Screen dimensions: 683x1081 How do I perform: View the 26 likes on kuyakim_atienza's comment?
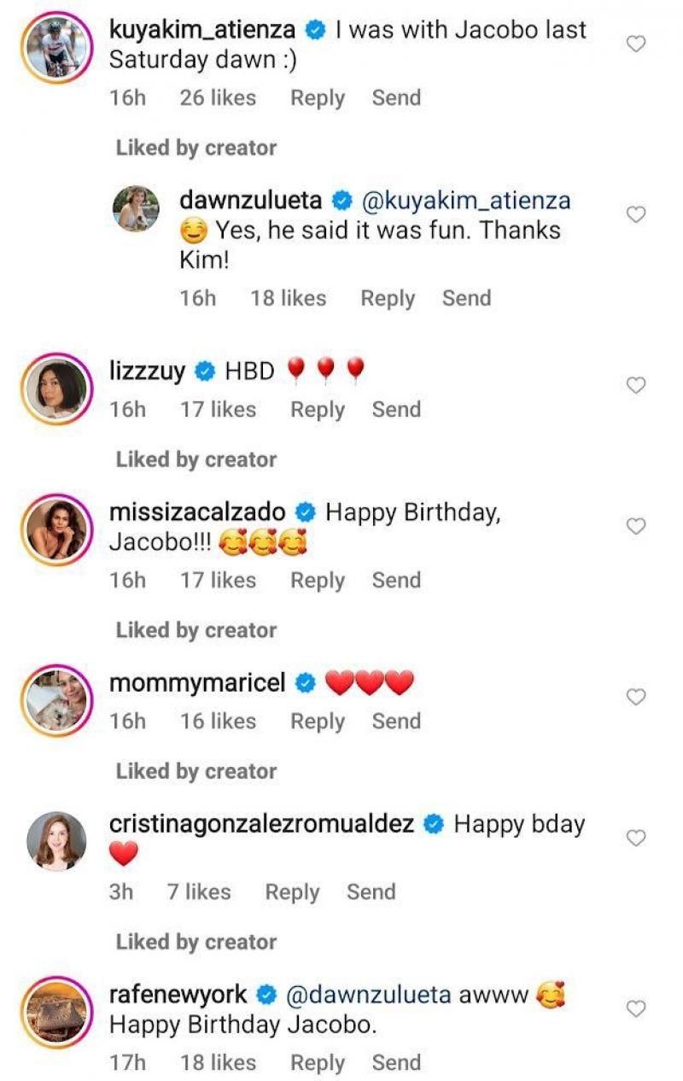coord(218,98)
